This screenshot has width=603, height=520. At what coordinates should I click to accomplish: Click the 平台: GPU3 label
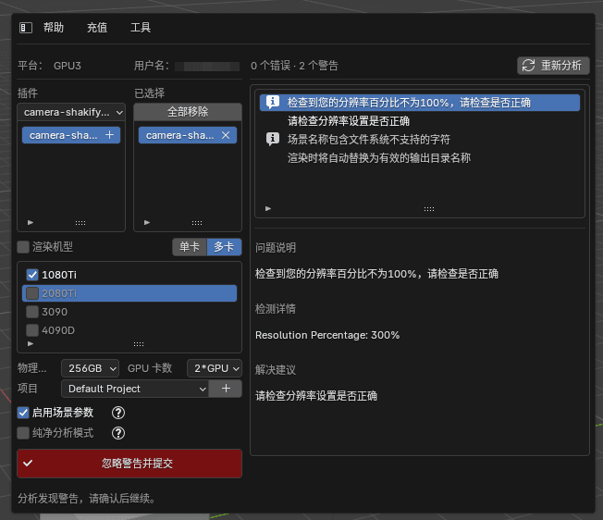(x=49, y=66)
